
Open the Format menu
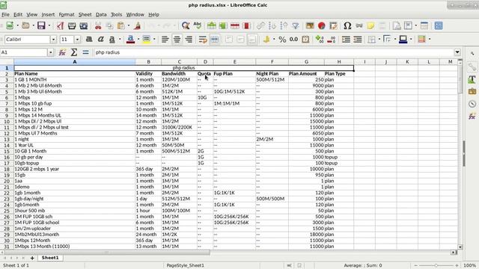coord(67,15)
